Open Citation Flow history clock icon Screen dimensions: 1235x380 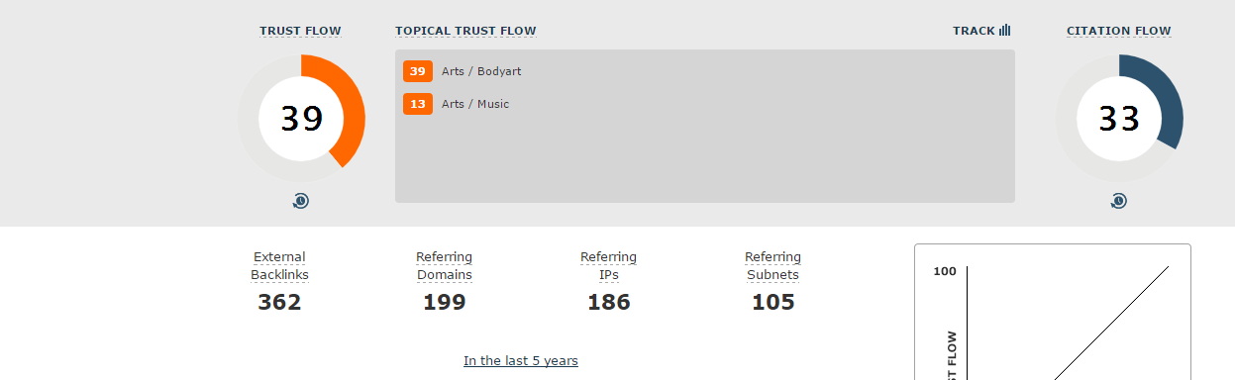click(x=1118, y=201)
